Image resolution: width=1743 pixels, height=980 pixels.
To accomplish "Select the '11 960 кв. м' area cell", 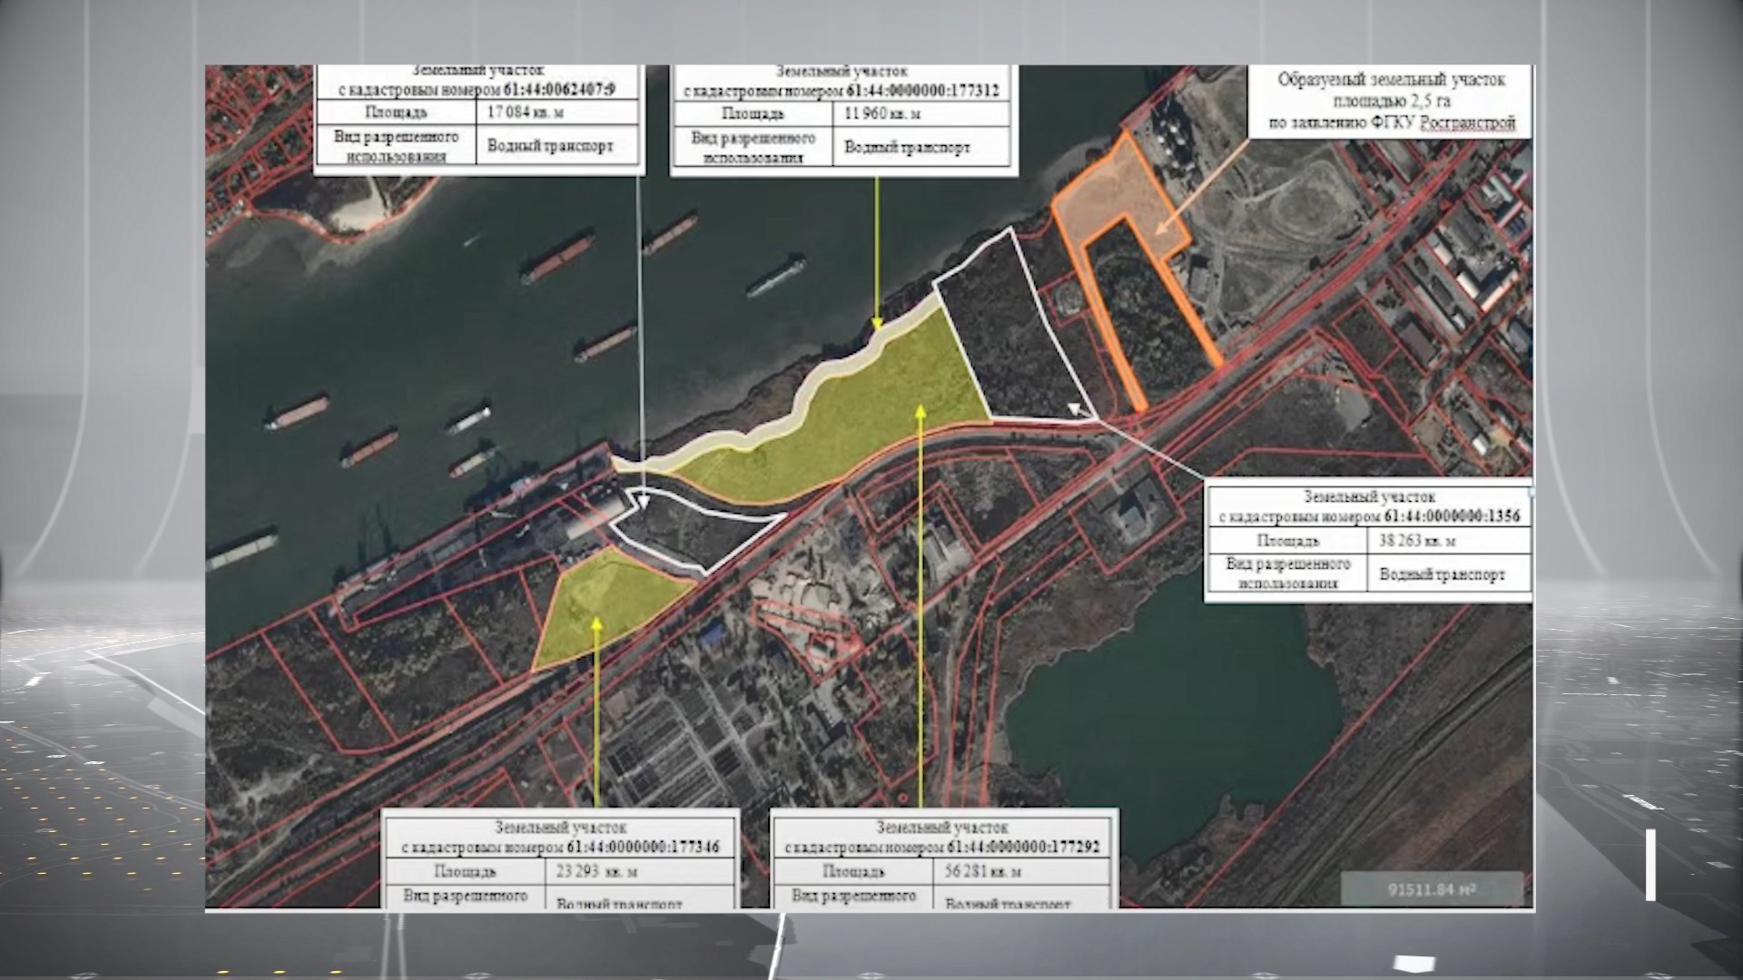I will point(921,114).
